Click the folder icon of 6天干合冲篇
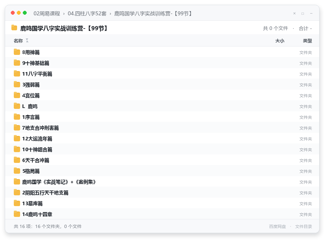The image size is (324, 240). point(17,160)
